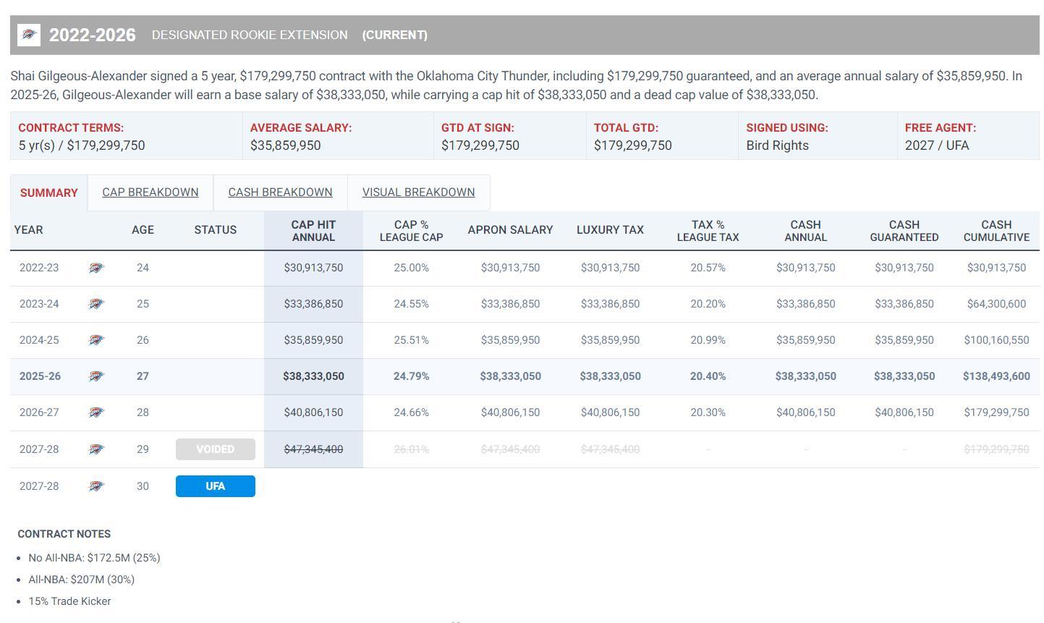Click the Thunder team icon in 2022-23 row

click(96, 268)
